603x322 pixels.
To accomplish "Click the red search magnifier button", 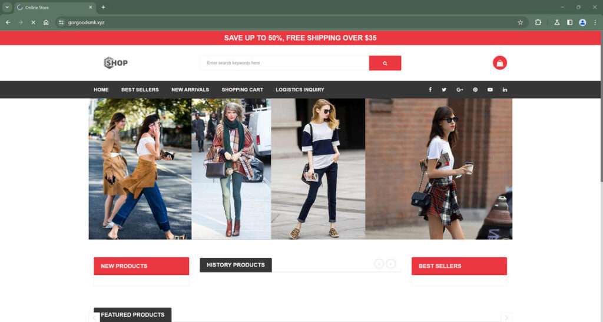I will coord(385,63).
